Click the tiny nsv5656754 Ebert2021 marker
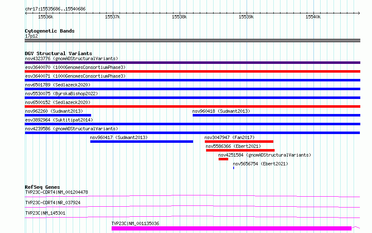This screenshot has width=372, height=233. pos(234,168)
